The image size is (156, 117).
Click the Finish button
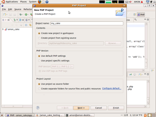pyautogui.click(x=116, y=108)
